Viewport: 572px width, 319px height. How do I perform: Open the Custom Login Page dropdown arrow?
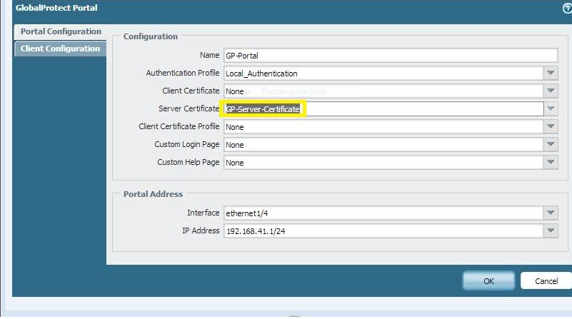[x=550, y=145]
